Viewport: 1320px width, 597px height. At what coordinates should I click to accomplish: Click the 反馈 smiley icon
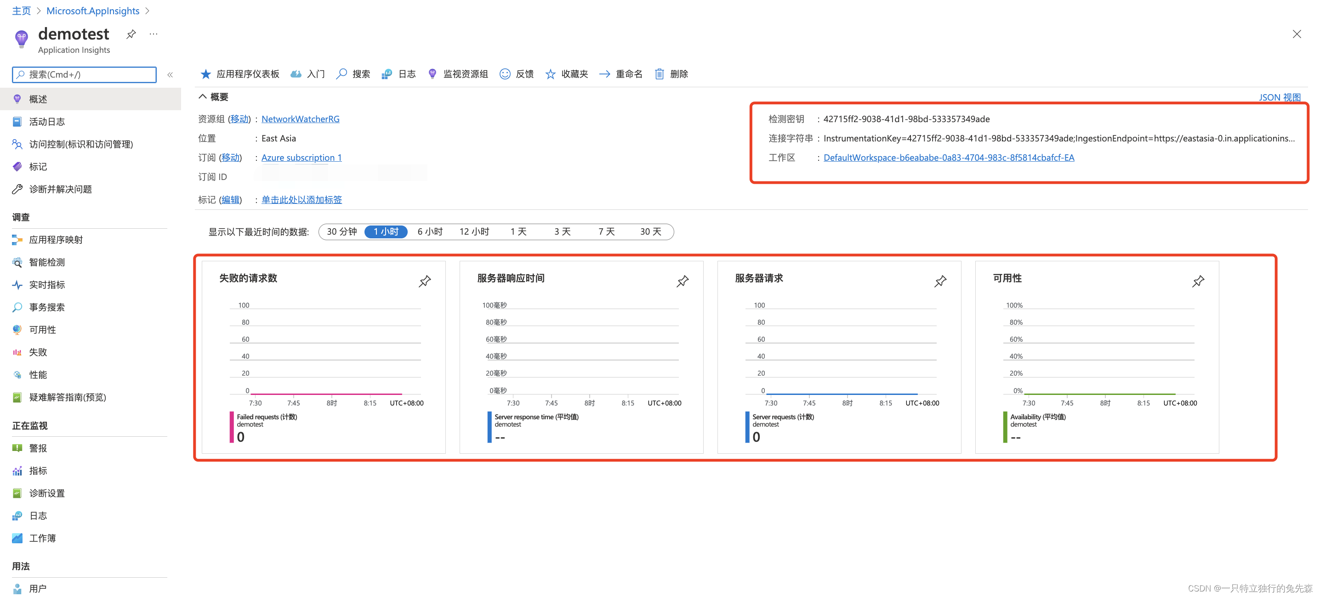505,74
